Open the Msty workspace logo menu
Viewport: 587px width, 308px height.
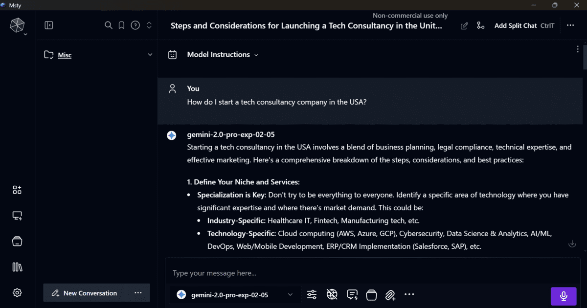tap(18, 25)
